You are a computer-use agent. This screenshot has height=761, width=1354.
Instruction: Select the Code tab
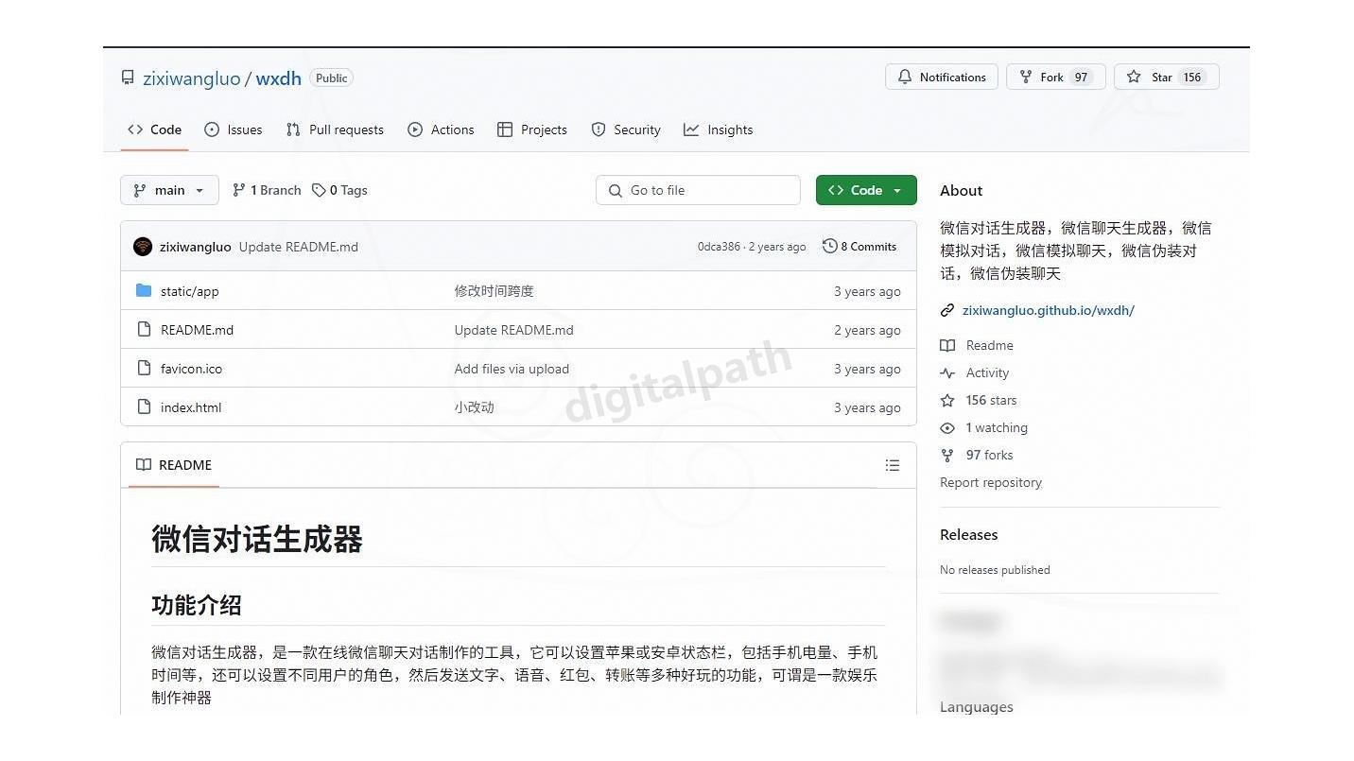click(x=155, y=130)
